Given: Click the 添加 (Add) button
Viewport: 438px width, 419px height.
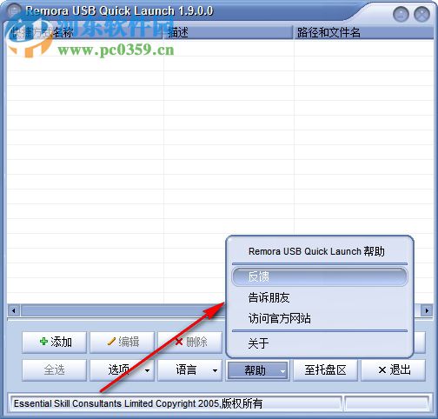Looking at the screenshot, I should (54, 343).
